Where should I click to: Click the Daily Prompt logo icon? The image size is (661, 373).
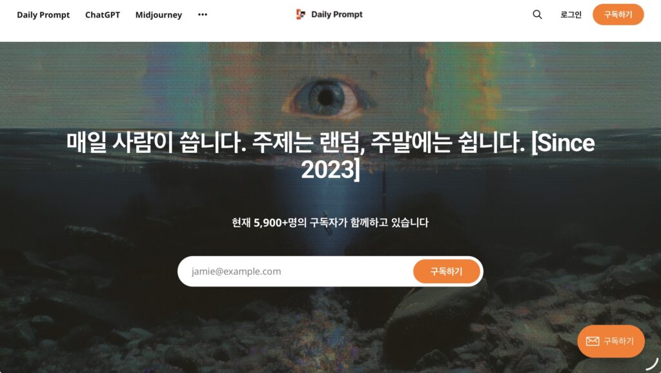301,14
